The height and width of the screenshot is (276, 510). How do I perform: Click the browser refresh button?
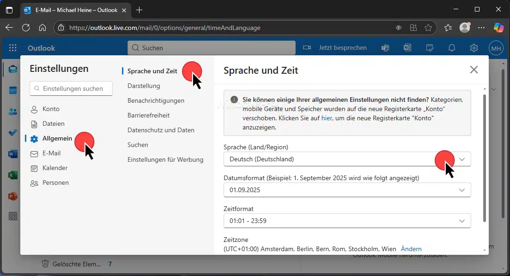25,28
